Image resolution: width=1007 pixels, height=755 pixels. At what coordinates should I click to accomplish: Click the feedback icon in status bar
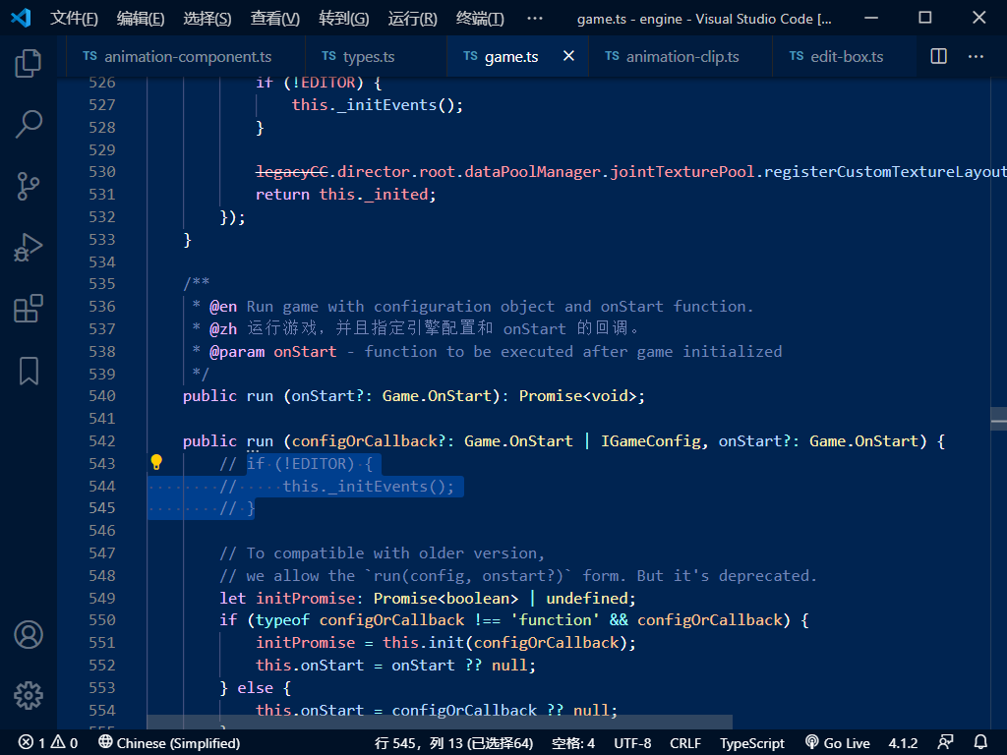click(945, 743)
